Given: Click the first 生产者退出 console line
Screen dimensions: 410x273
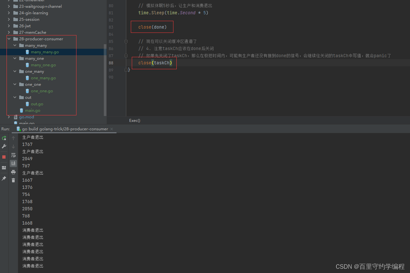Looking at the screenshot, I should [33, 137].
